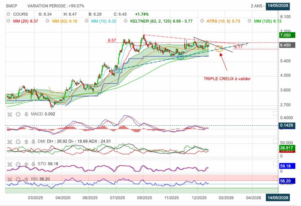Image resolution: width=301 pixels, height=206 pixels.
Task: Click the 8.100 price axis value
Action: [x=285, y=17]
